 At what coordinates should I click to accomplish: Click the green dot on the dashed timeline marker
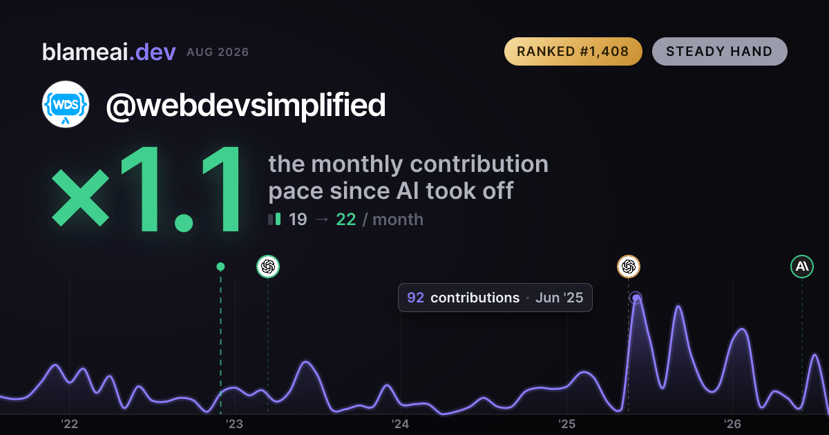(220, 267)
